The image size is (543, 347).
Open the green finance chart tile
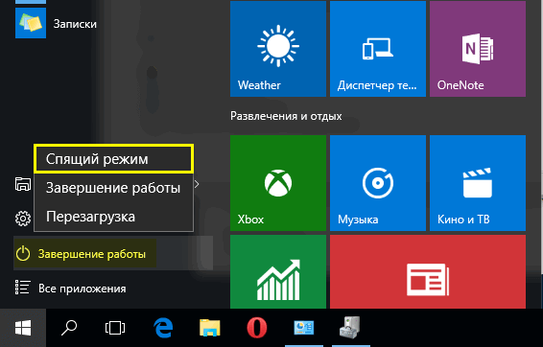point(278,271)
